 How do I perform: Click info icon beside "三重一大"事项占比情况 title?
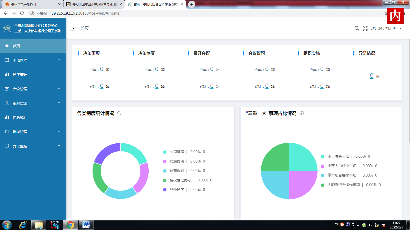coord(302,113)
